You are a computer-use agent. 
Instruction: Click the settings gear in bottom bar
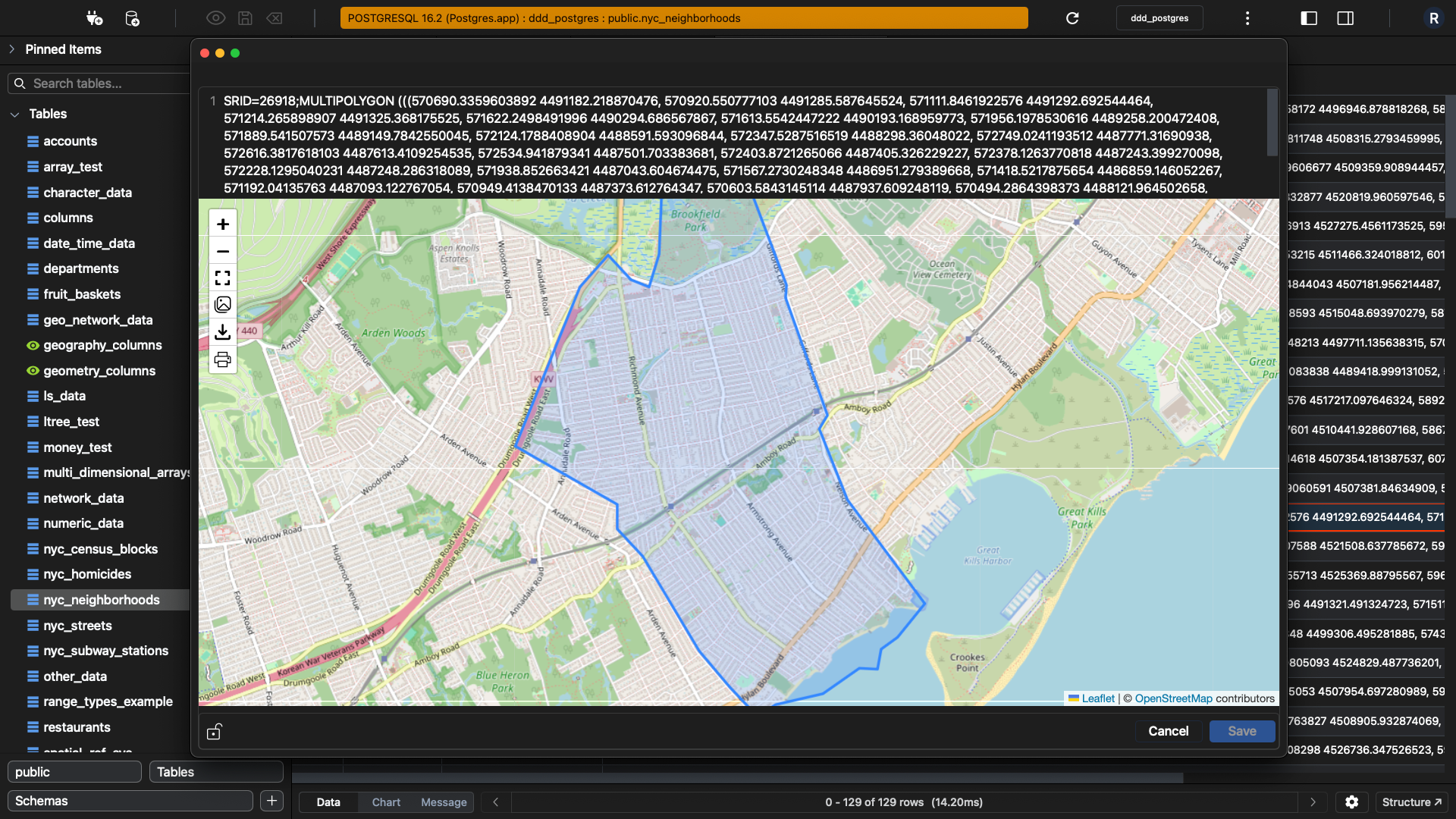1351,802
